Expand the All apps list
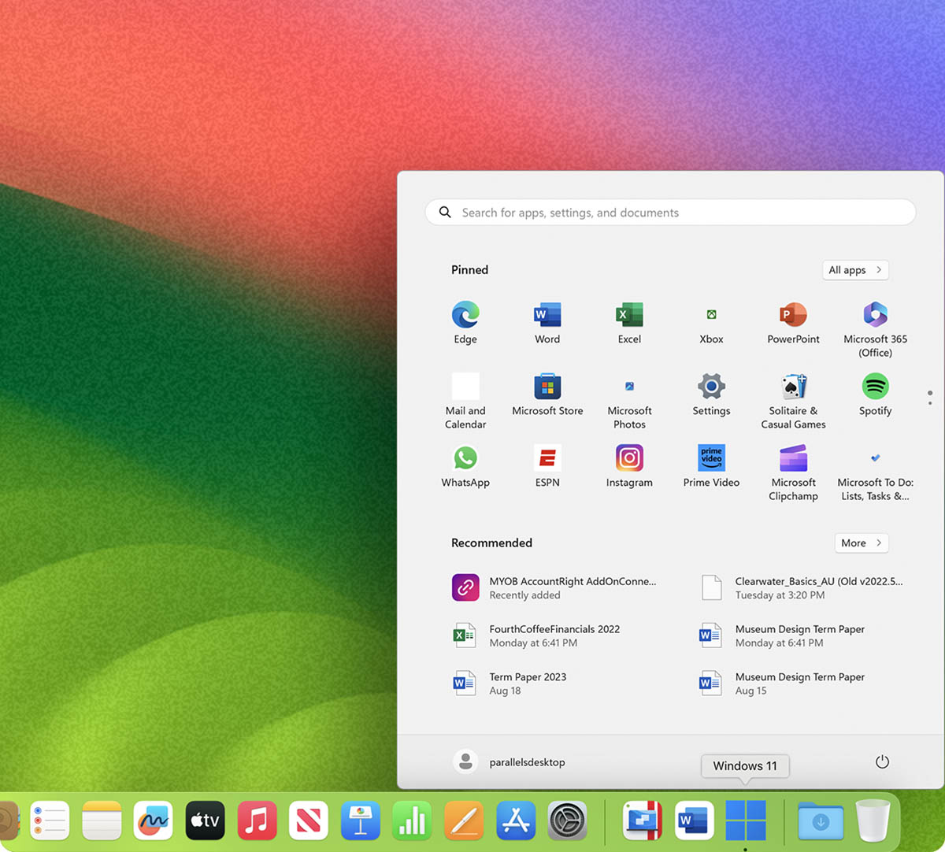Screen dimensions: 945x852 point(855,270)
